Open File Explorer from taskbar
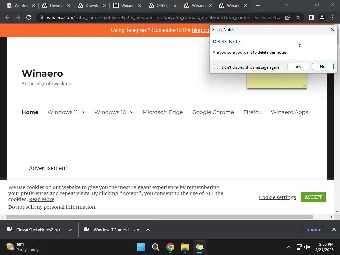The height and width of the screenshot is (255, 340). click(x=185, y=247)
